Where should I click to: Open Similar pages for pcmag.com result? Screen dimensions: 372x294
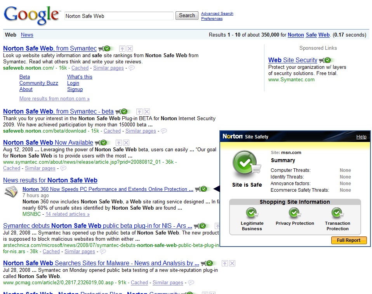click(168, 283)
